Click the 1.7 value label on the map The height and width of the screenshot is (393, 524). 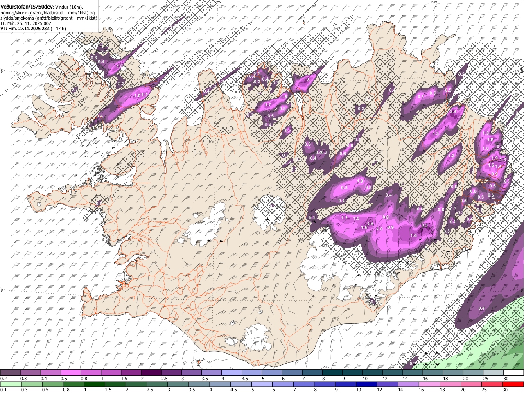point(268,105)
